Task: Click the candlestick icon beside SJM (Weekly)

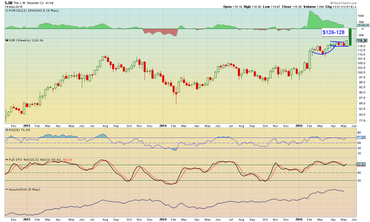Action: [x=6, y=40]
